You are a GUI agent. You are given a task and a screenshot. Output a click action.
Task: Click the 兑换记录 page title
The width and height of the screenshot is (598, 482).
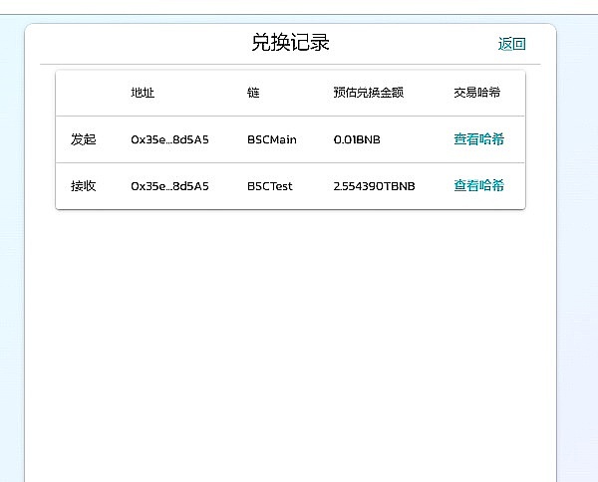point(290,43)
